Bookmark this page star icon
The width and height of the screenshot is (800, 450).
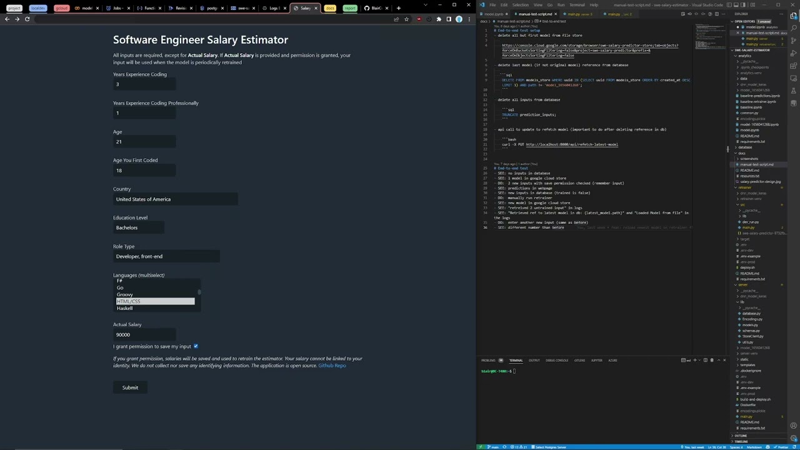point(406,19)
